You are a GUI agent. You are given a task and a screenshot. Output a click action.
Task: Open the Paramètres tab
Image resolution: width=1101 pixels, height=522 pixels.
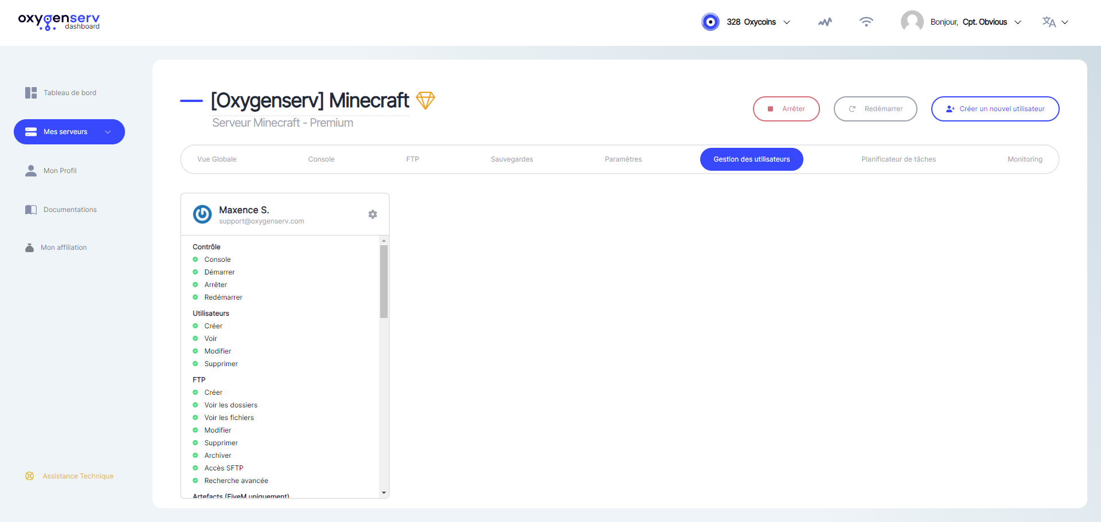pos(623,159)
